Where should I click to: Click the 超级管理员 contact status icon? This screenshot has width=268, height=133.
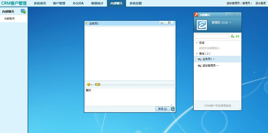coord(199,66)
